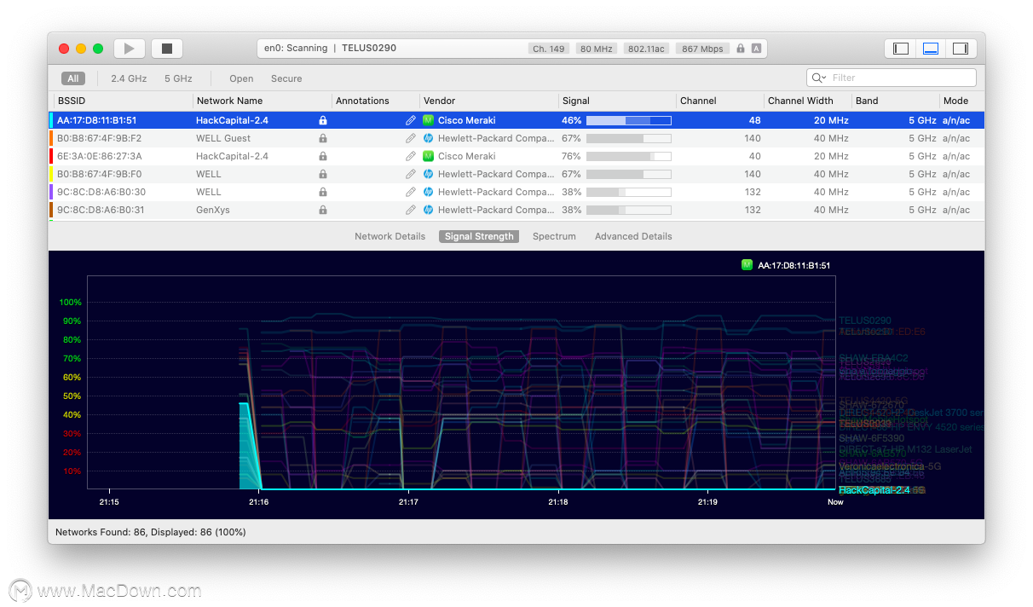The width and height of the screenshot is (1033, 607).
Task: Click the pencil icon in the 9C:8C:D8:A6:B0:30 row
Action: click(x=411, y=192)
